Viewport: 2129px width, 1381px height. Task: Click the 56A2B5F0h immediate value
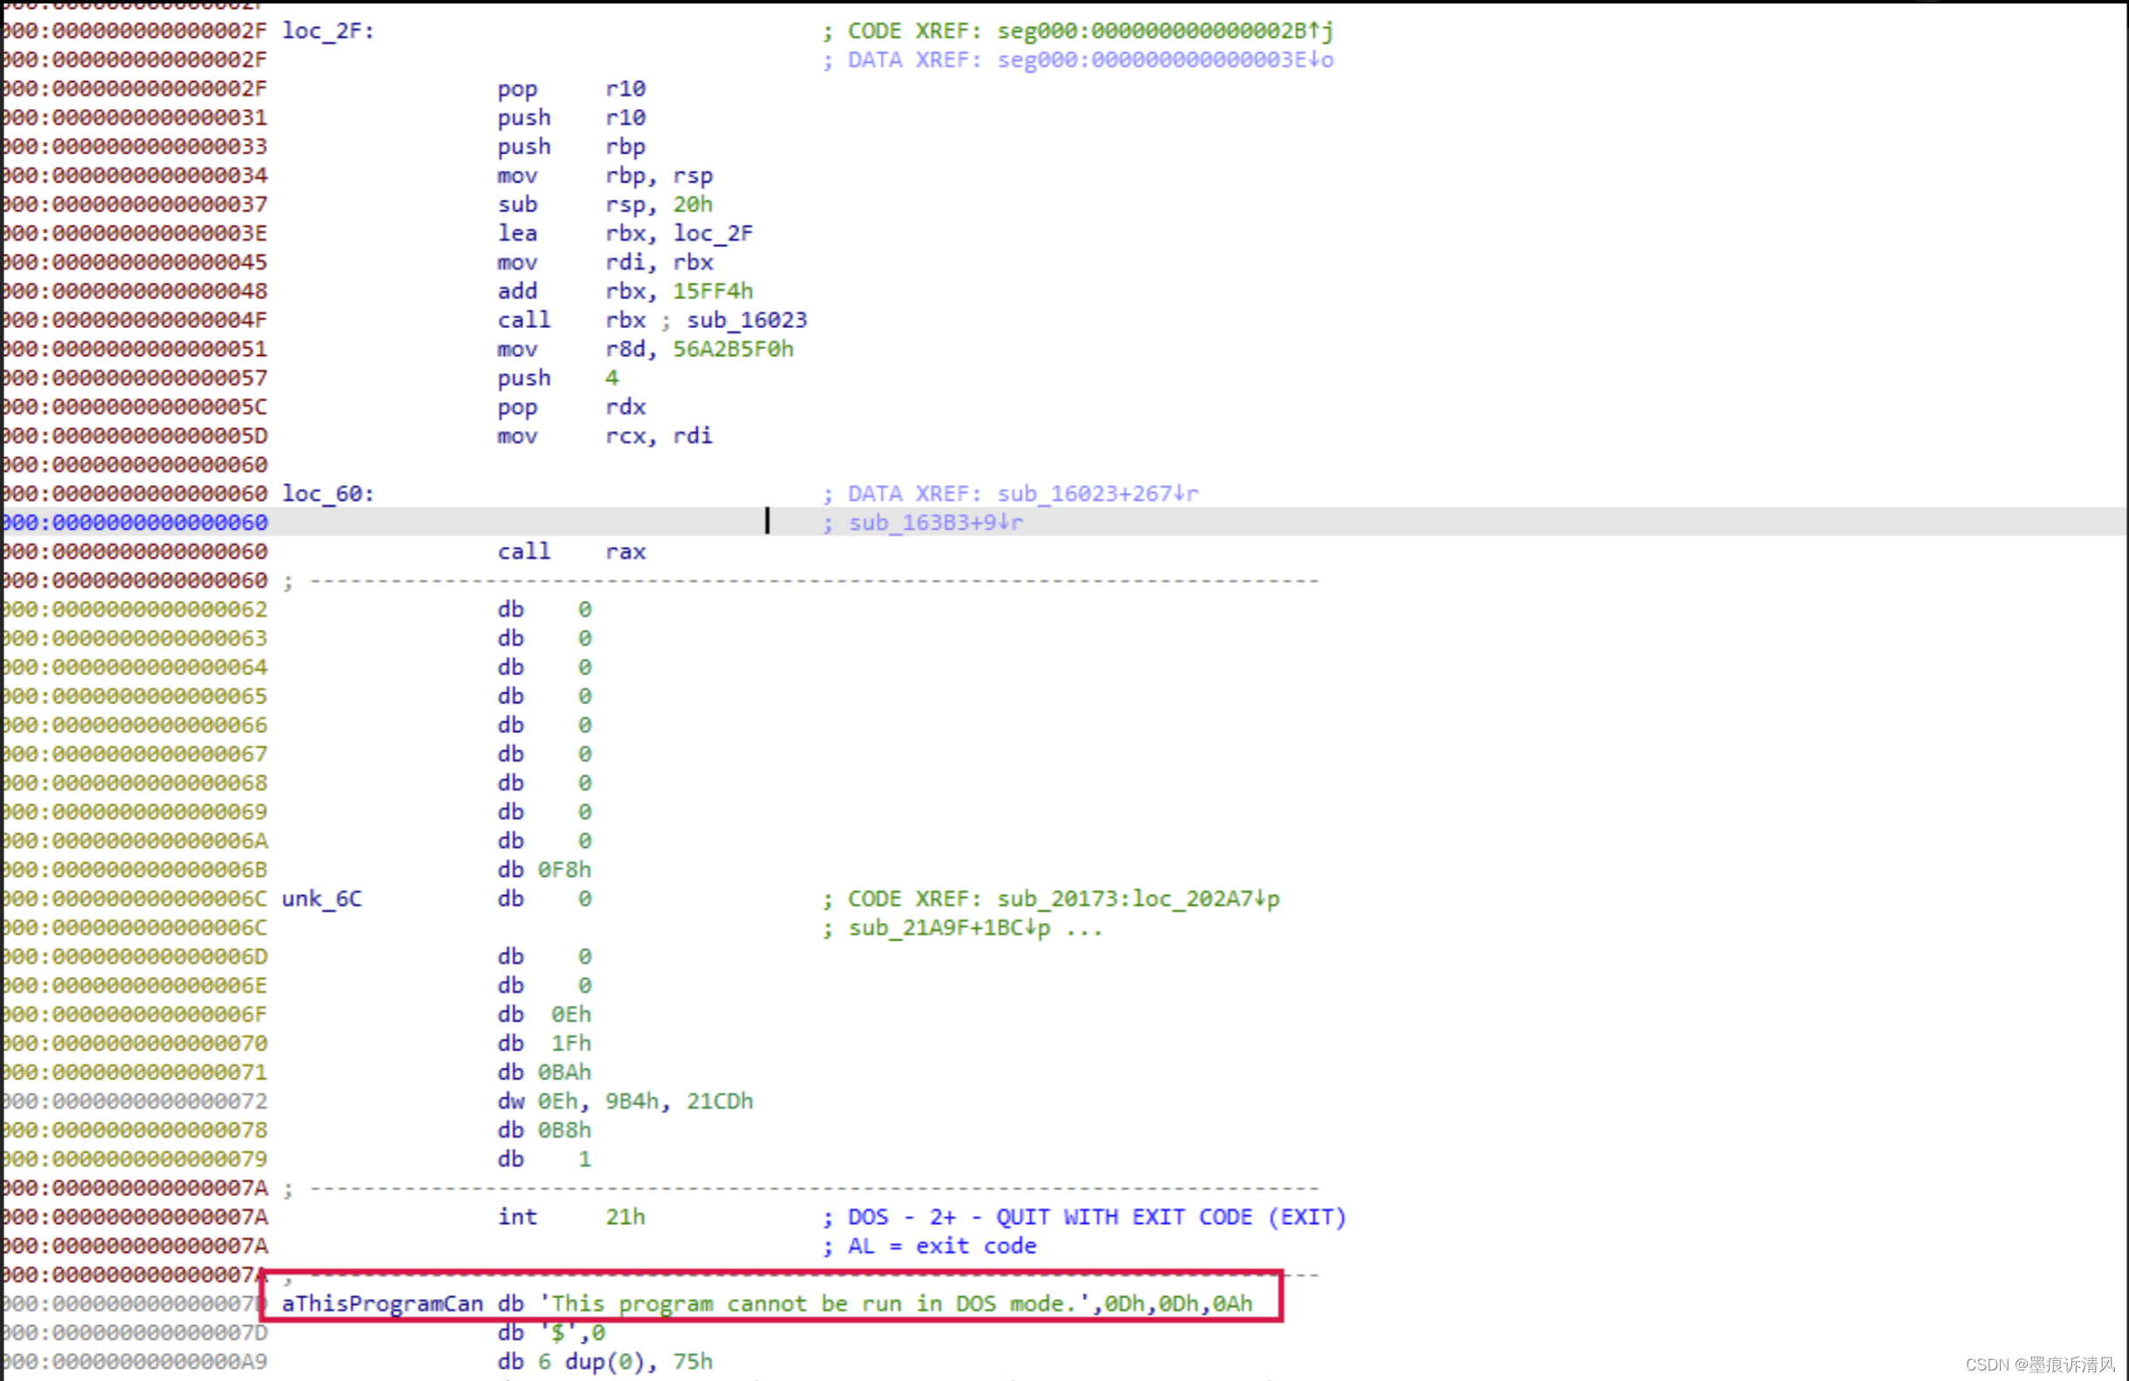[x=732, y=349]
